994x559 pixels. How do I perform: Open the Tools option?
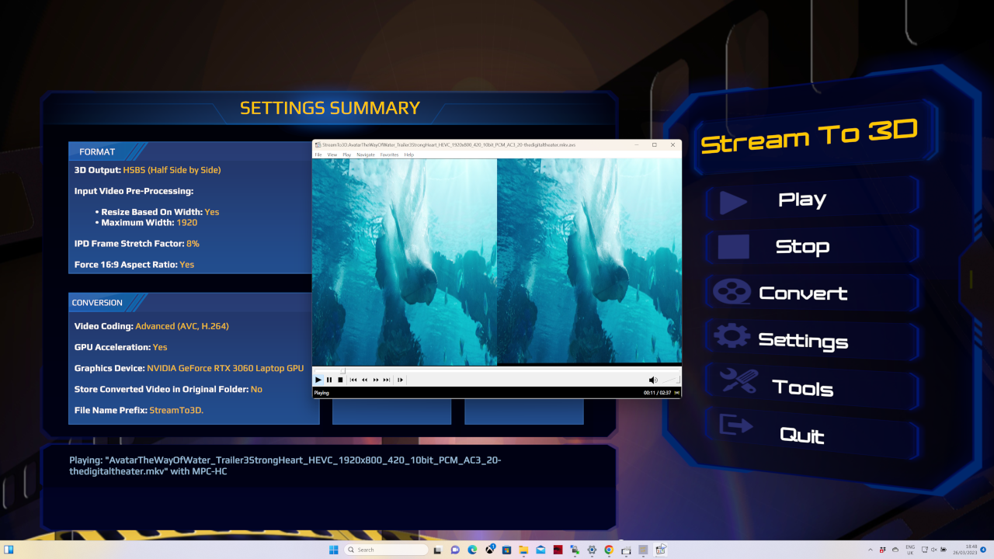[802, 388]
